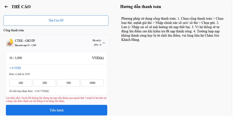The width and height of the screenshot is (233, 116).
Task: Click the THẺ CÀO page title
Action: (21, 7)
